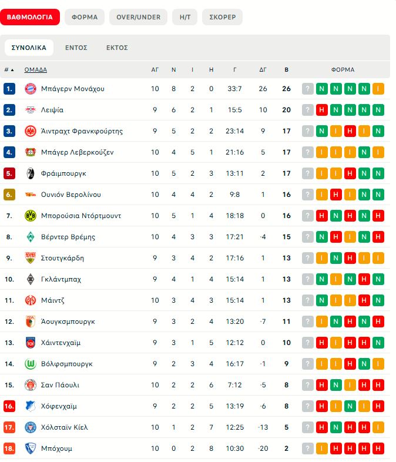Image resolution: width=396 pixels, height=462 pixels.
Task: Click the Bayern Munich club crest icon
Action: coord(30,89)
